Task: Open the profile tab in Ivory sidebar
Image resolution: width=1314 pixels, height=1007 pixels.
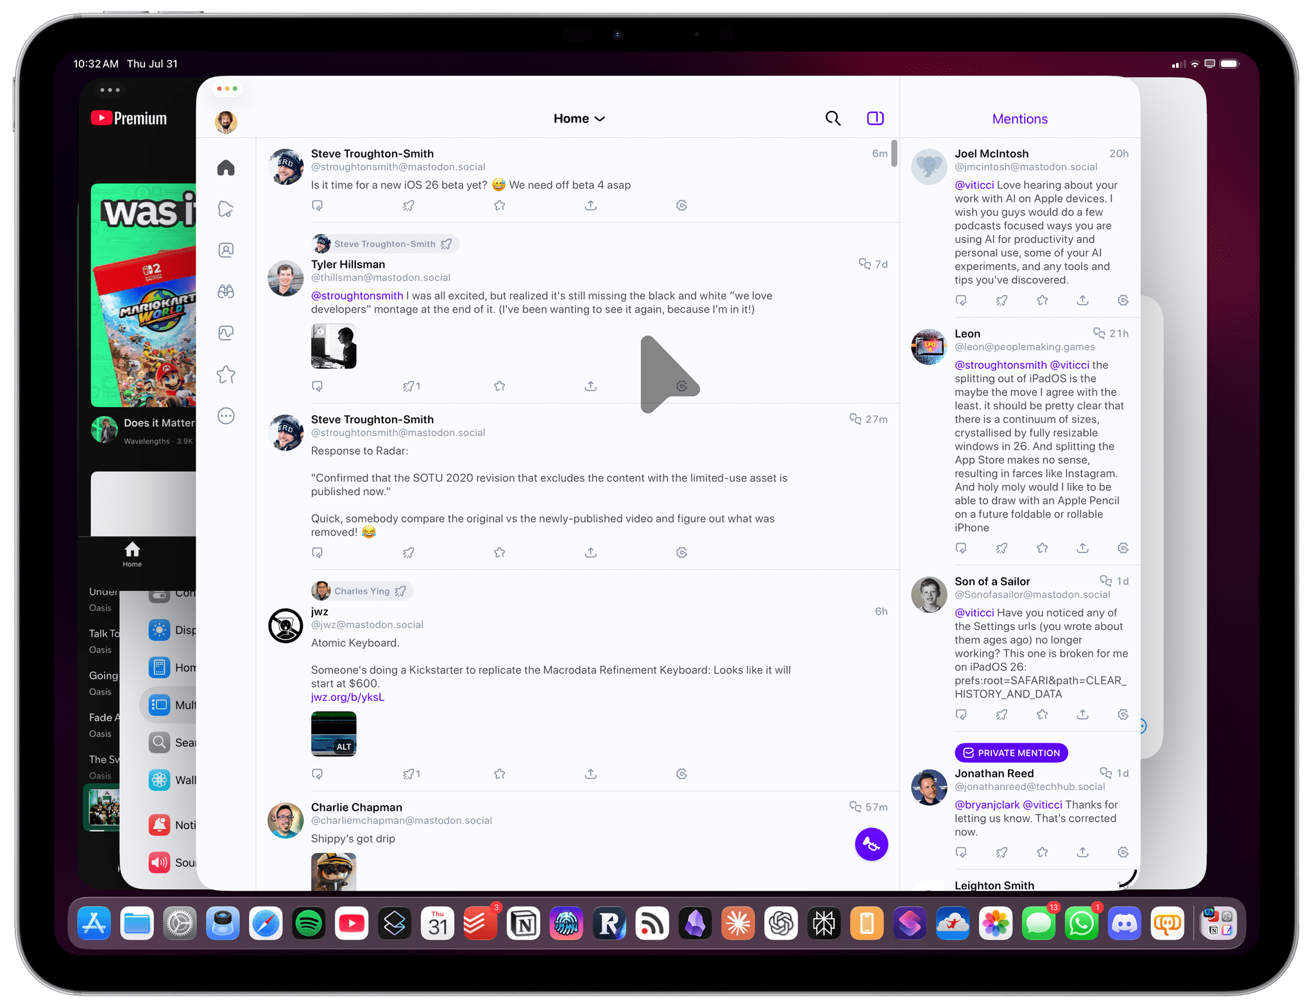Action: [x=226, y=250]
